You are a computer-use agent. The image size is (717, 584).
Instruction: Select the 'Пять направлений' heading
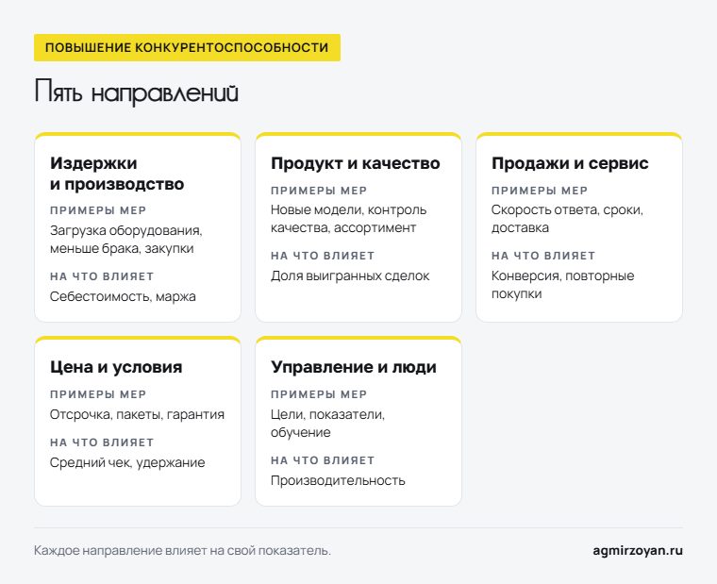137,92
